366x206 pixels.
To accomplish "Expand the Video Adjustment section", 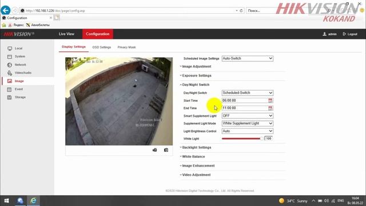I will (196, 175).
